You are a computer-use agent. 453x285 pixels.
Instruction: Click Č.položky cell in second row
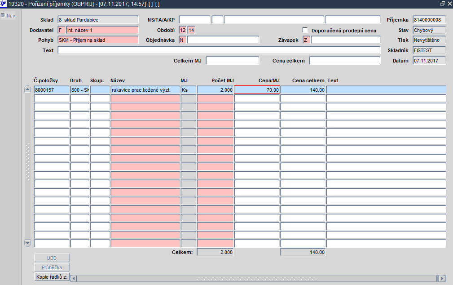tap(52, 98)
